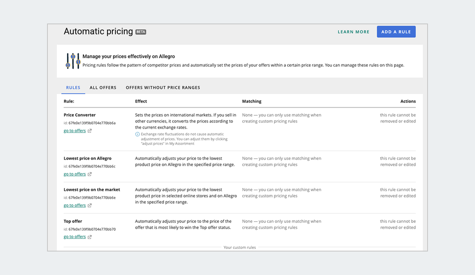Open the LEARN MORE link

coord(353,32)
